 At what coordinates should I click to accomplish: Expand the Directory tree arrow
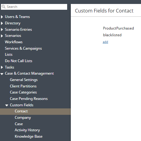pyautogui.click(x=2, y=23)
